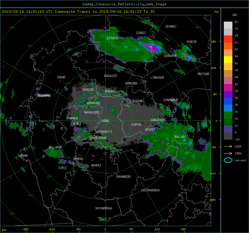Click the NAVALGUND city label

[92, 112]
